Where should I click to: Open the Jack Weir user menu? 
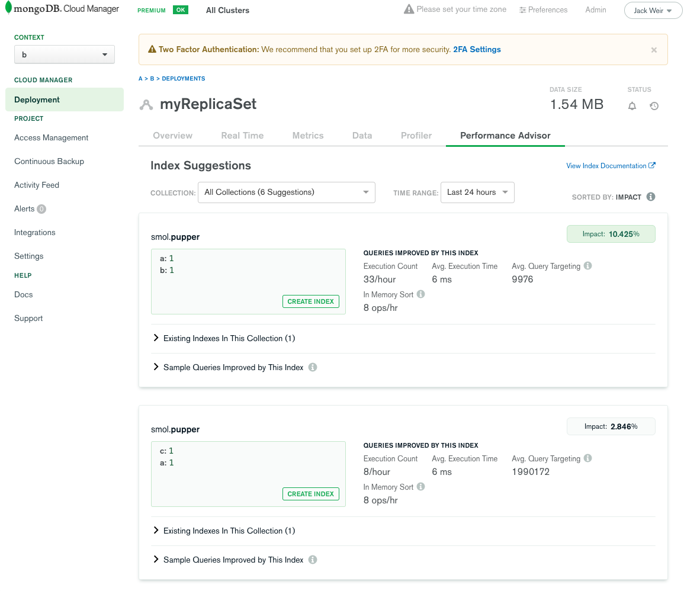pyautogui.click(x=653, y=11)
